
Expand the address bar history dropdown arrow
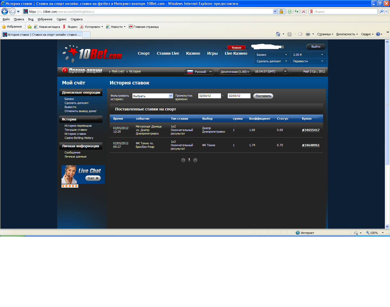coord(275,11)
